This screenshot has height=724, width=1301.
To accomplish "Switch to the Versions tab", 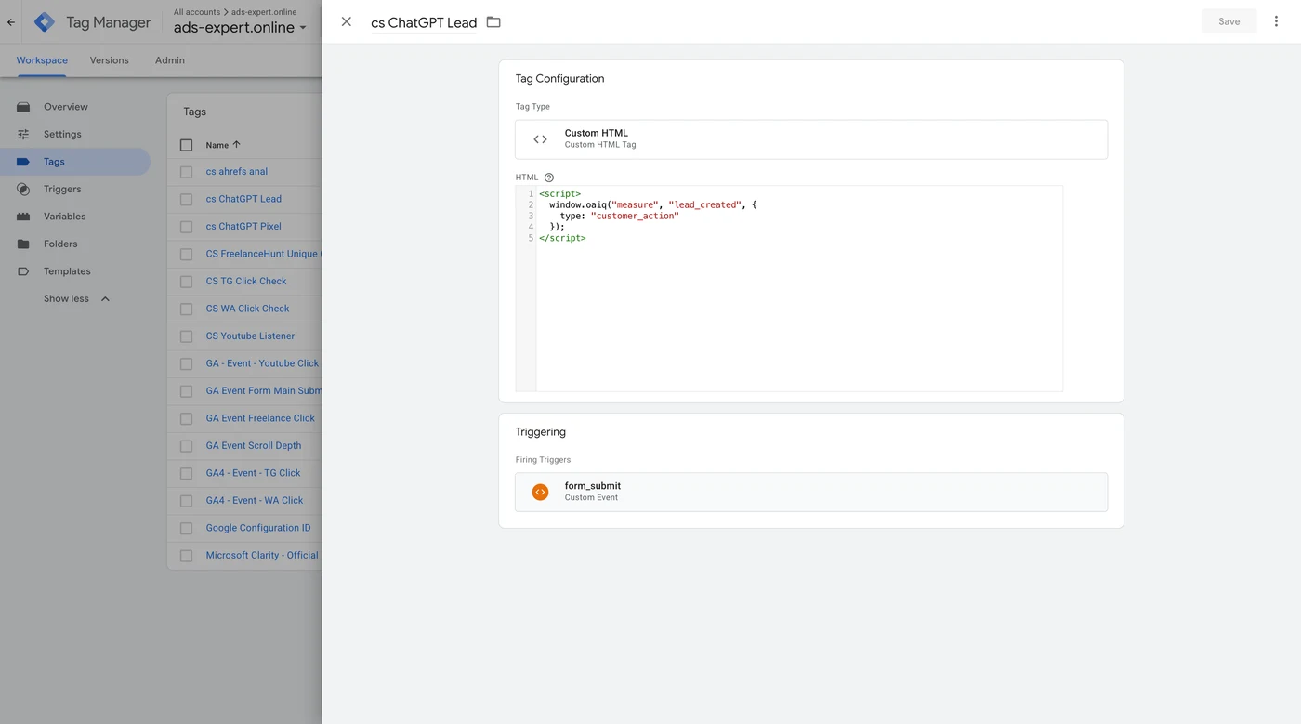I will pyautogui.click(x=110, y=60).
